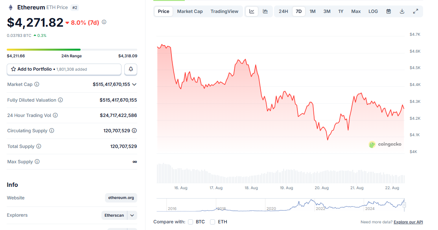Click the $4,211.66 range low value
Image resolution: width=438 pixels, height=230 pixels.
coord(16,56)
